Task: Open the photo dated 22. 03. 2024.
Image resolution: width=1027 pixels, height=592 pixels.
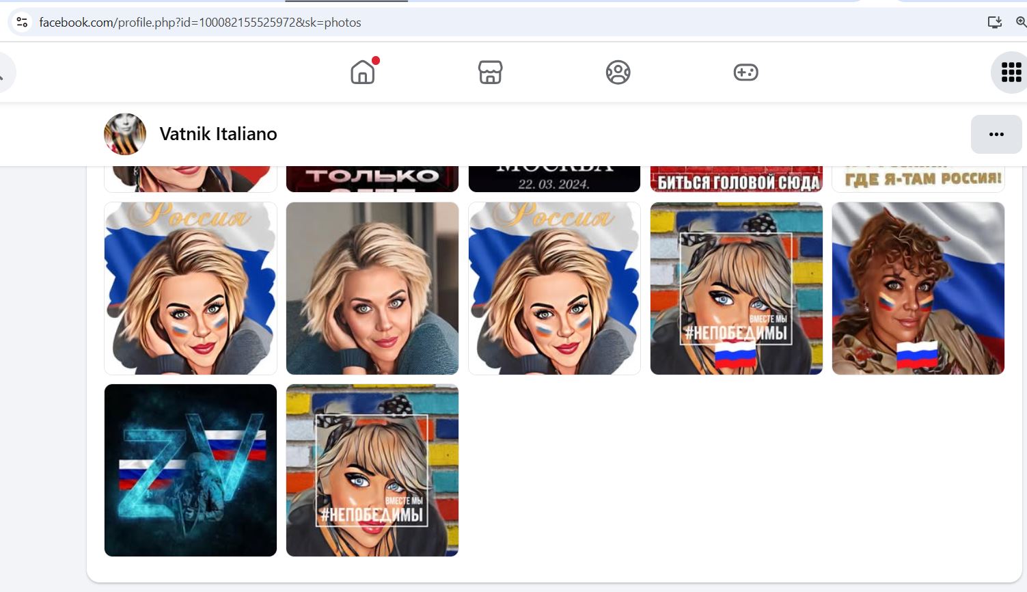Action: coord(554,179)
